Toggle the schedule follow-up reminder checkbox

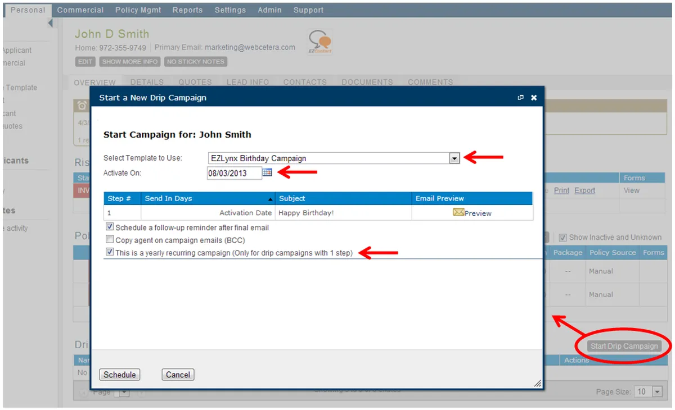coord(110,227)
